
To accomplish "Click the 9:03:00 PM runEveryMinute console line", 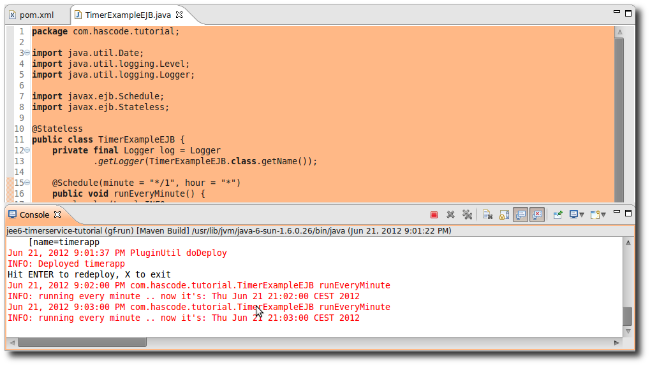I will [199, 307].
